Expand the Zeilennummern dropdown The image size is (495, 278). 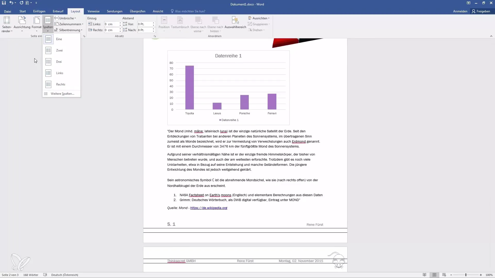click(x=69, y=24)
